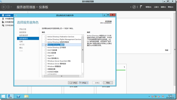This screenshot has height=100, width=177.
Task: Launch PowerShell from the taskbar
Action: (x=18, y=96)
